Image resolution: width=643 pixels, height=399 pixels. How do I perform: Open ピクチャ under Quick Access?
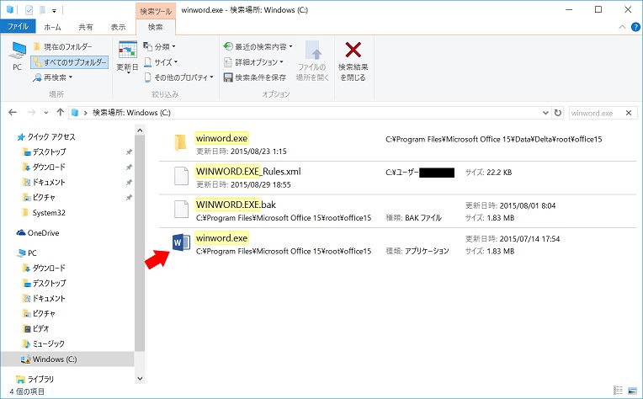click(x=39, y=198)
